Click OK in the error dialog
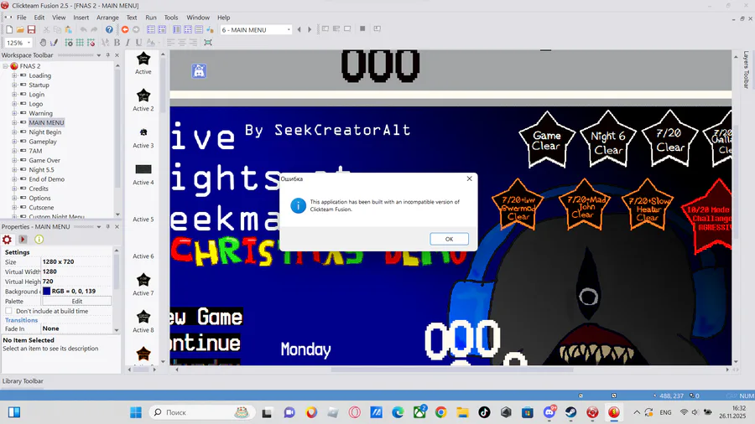 449,239
